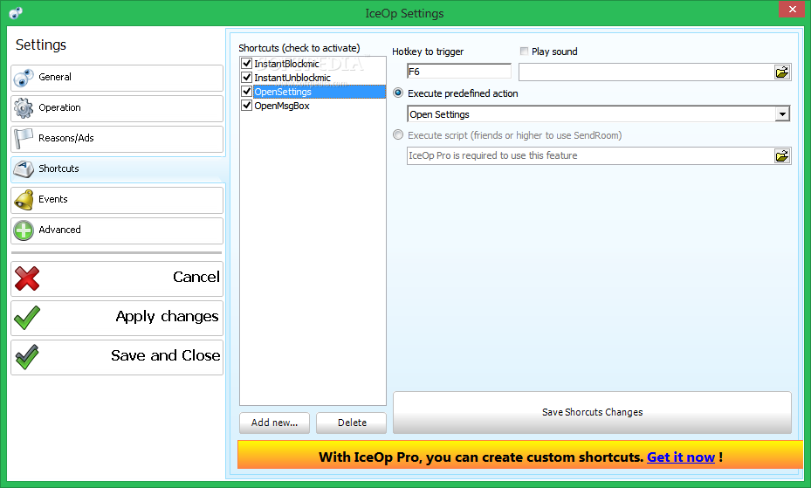This screenshot has width=811, height=488.
Task: Browse for script file folder icon
Action: [x=782, y=155]
